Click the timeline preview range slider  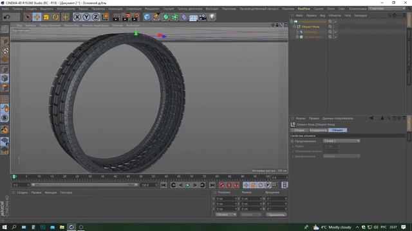point(84,185)
